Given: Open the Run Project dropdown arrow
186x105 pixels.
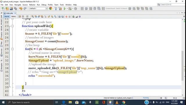Looking at the screenshot, I should 67,8.
